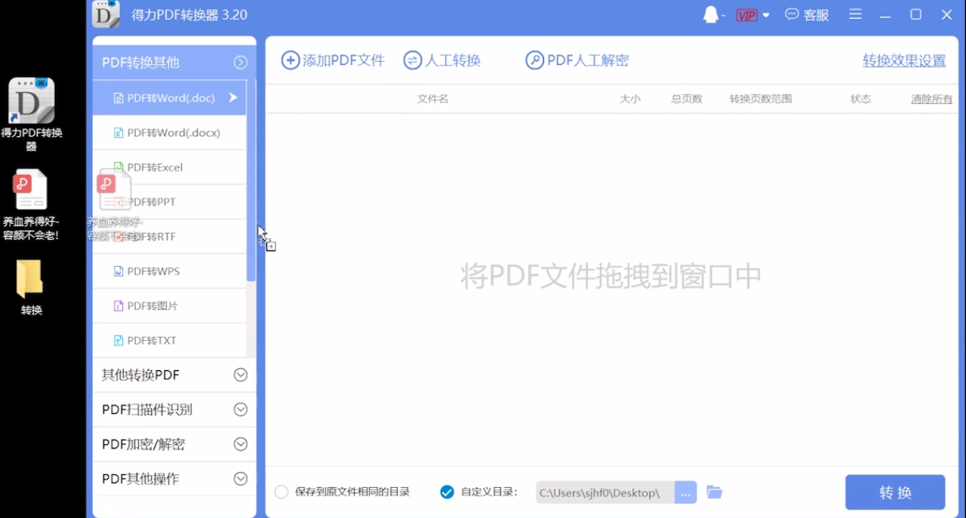This screenshot has height=518, width=966.
Task: Collapse the PDF转换其他 section arrow
Action: point(241,63)
